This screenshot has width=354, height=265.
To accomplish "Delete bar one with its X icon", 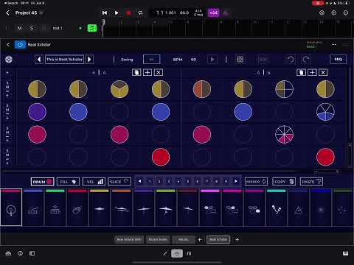I will (x=159, y=72).
